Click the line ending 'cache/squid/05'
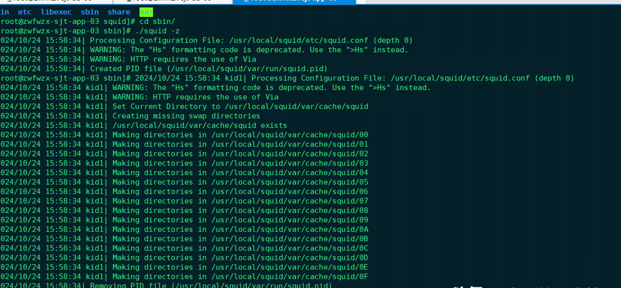Image resolution: width=621 pixels, height=288 pixels. [184, 182]
